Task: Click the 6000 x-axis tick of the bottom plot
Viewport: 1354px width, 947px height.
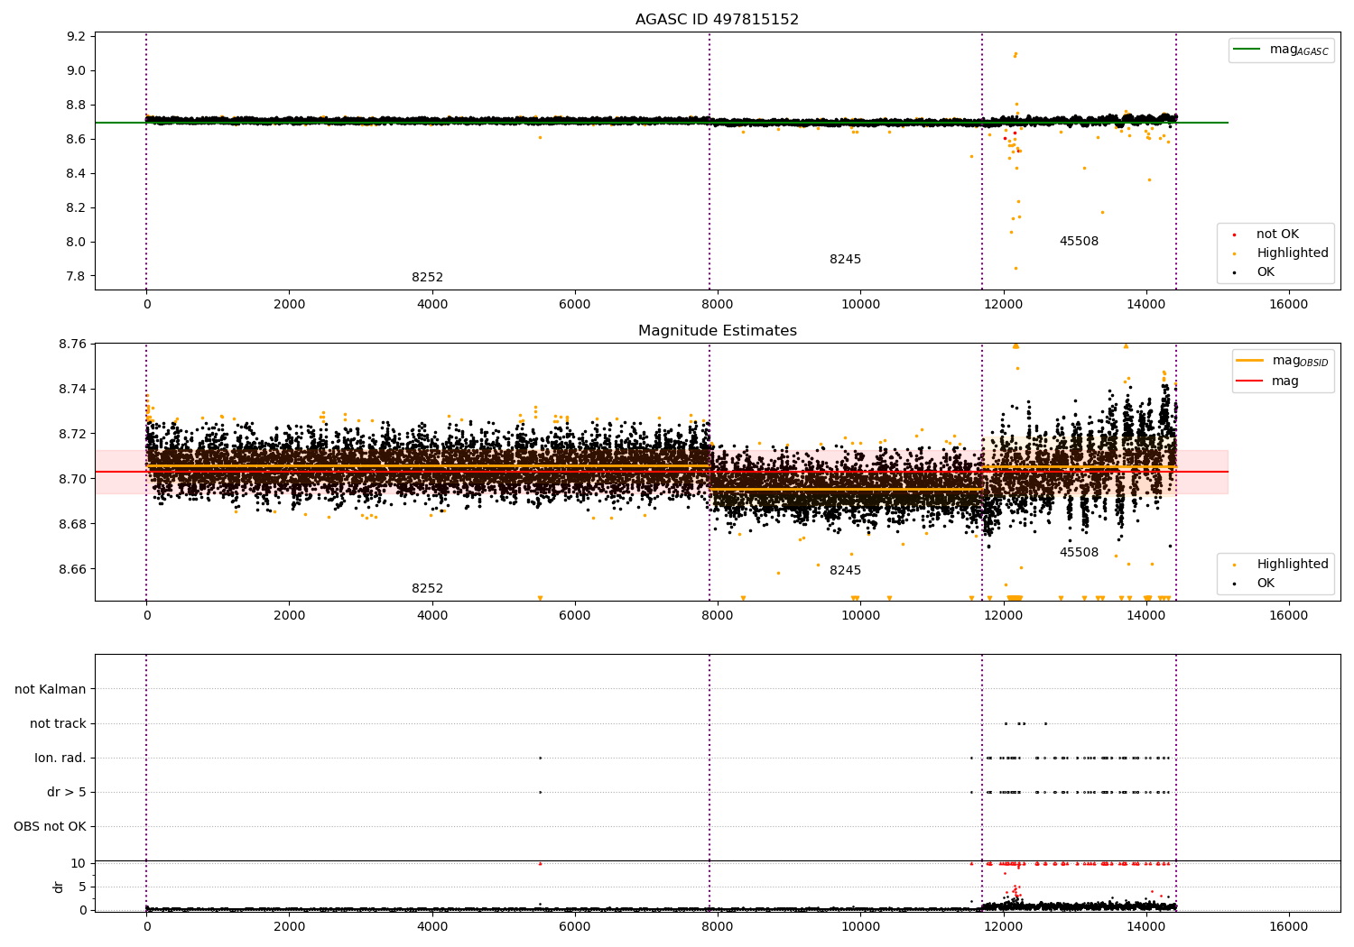Action: (575, 927)
